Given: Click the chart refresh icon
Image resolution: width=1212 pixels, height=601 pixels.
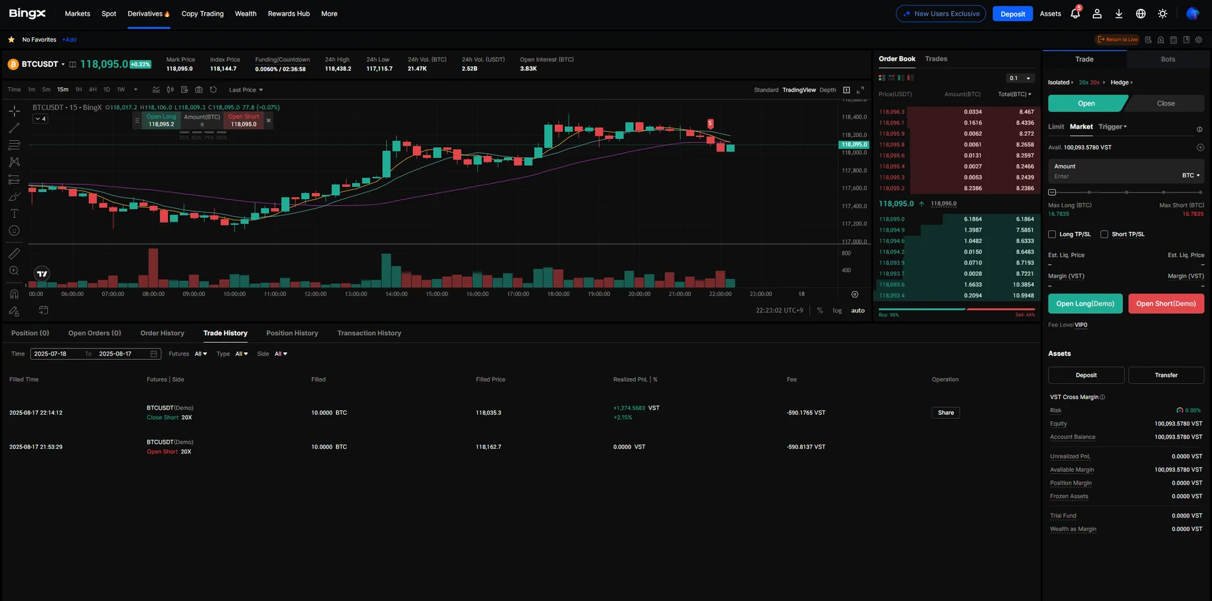Looking at the screenshot, I should [213, 90].
